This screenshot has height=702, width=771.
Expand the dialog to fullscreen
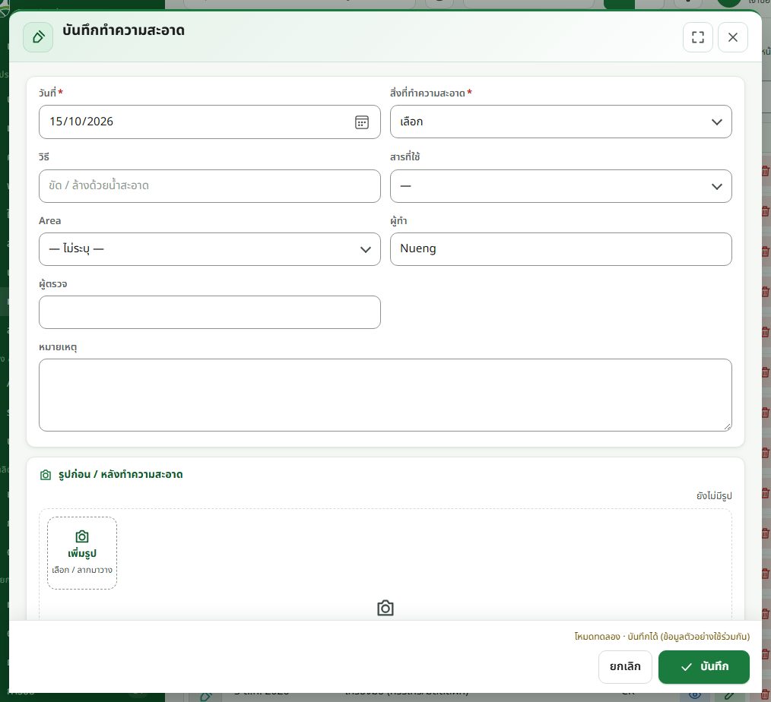tap(697, 37)
